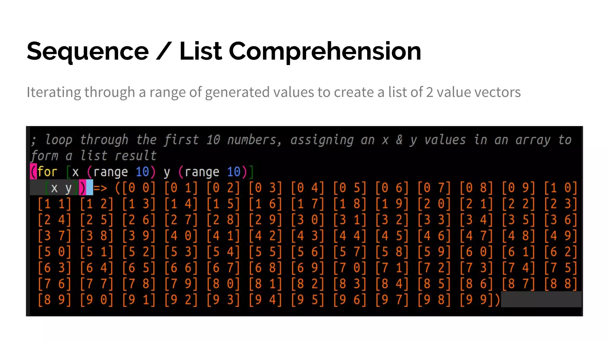
Task: Click the highlighted "x y" vector expression
Action: point(61,188)
